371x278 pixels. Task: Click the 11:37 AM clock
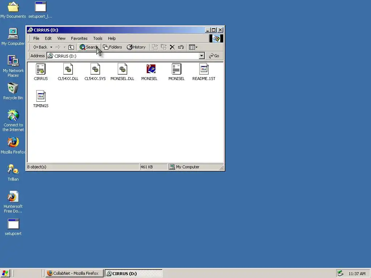357,274
